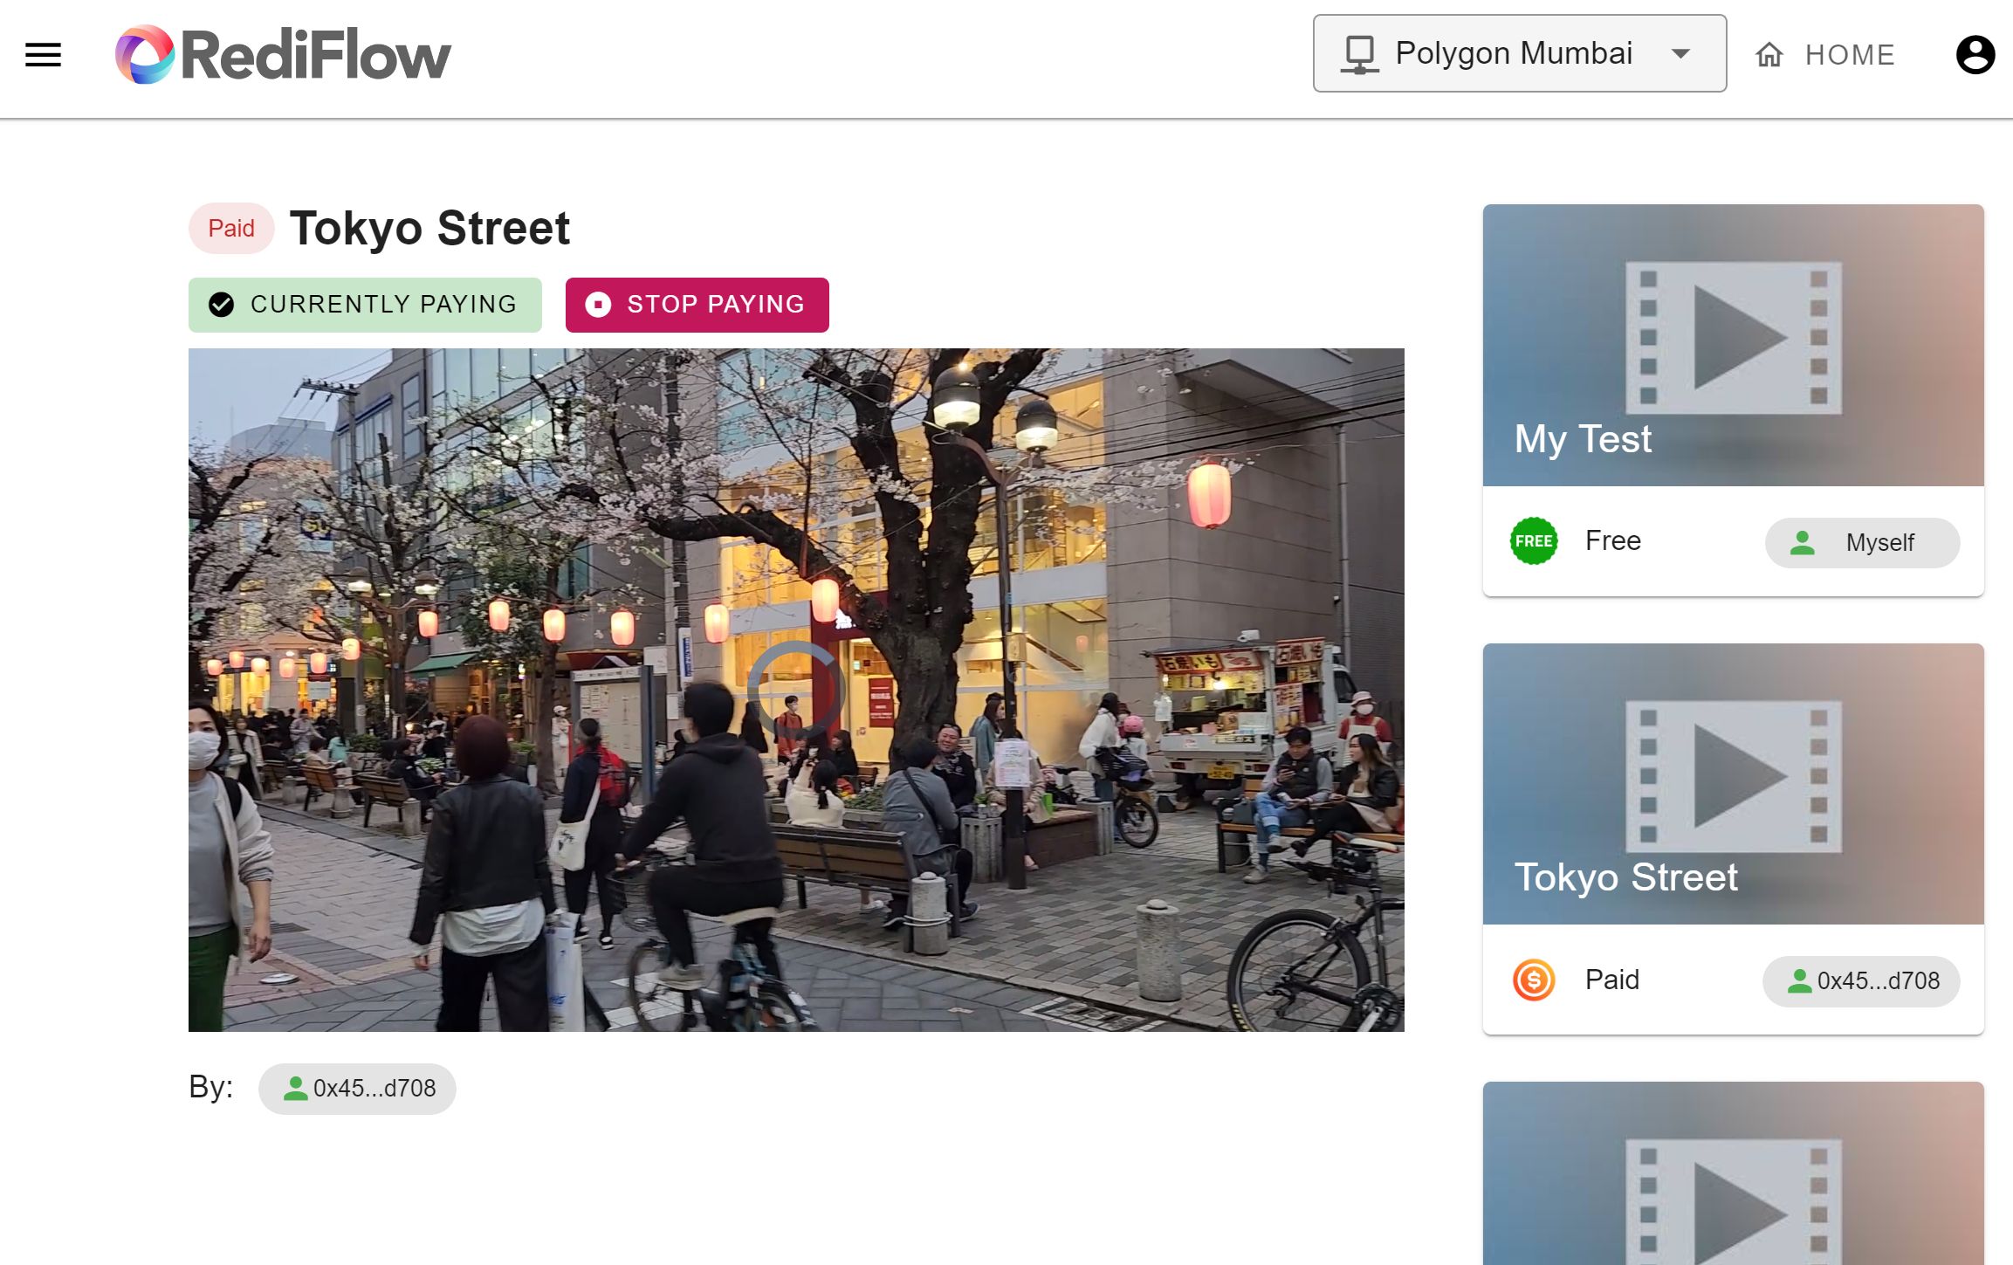The image size is (2013, 1265).
Task: Click the network computer icon
Action: coord(1359,54)
